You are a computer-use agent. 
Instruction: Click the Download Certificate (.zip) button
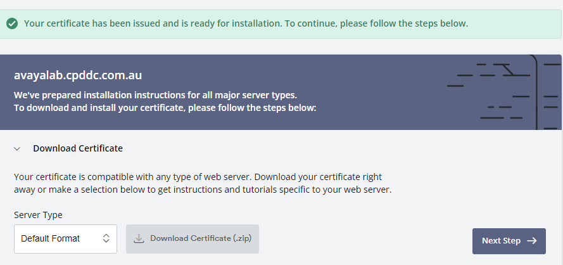pyautogui.click(x=192, y=239)
